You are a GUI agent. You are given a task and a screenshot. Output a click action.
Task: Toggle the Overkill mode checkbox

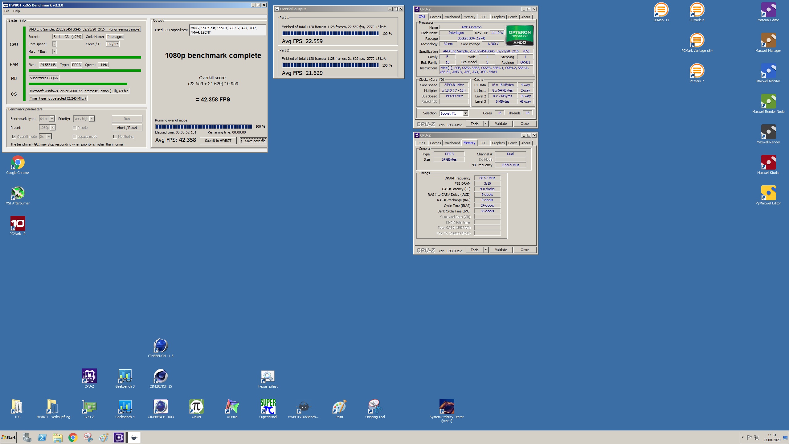point(14,137)
